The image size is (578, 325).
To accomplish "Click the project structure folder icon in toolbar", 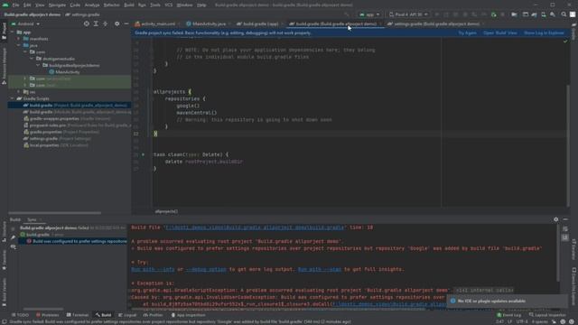I will pyautogui.click(x=514, y=14).
